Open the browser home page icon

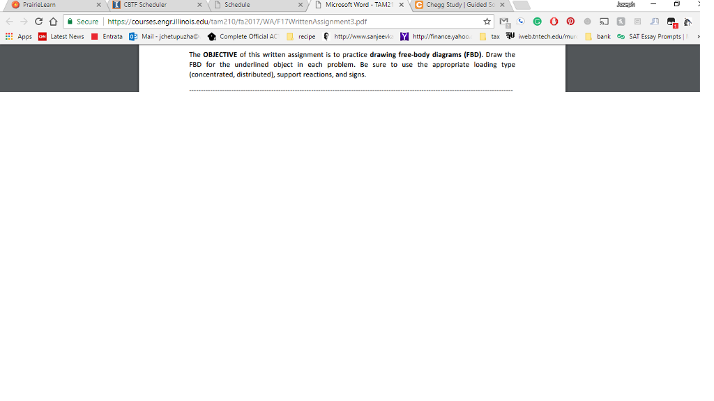(54, 21)
